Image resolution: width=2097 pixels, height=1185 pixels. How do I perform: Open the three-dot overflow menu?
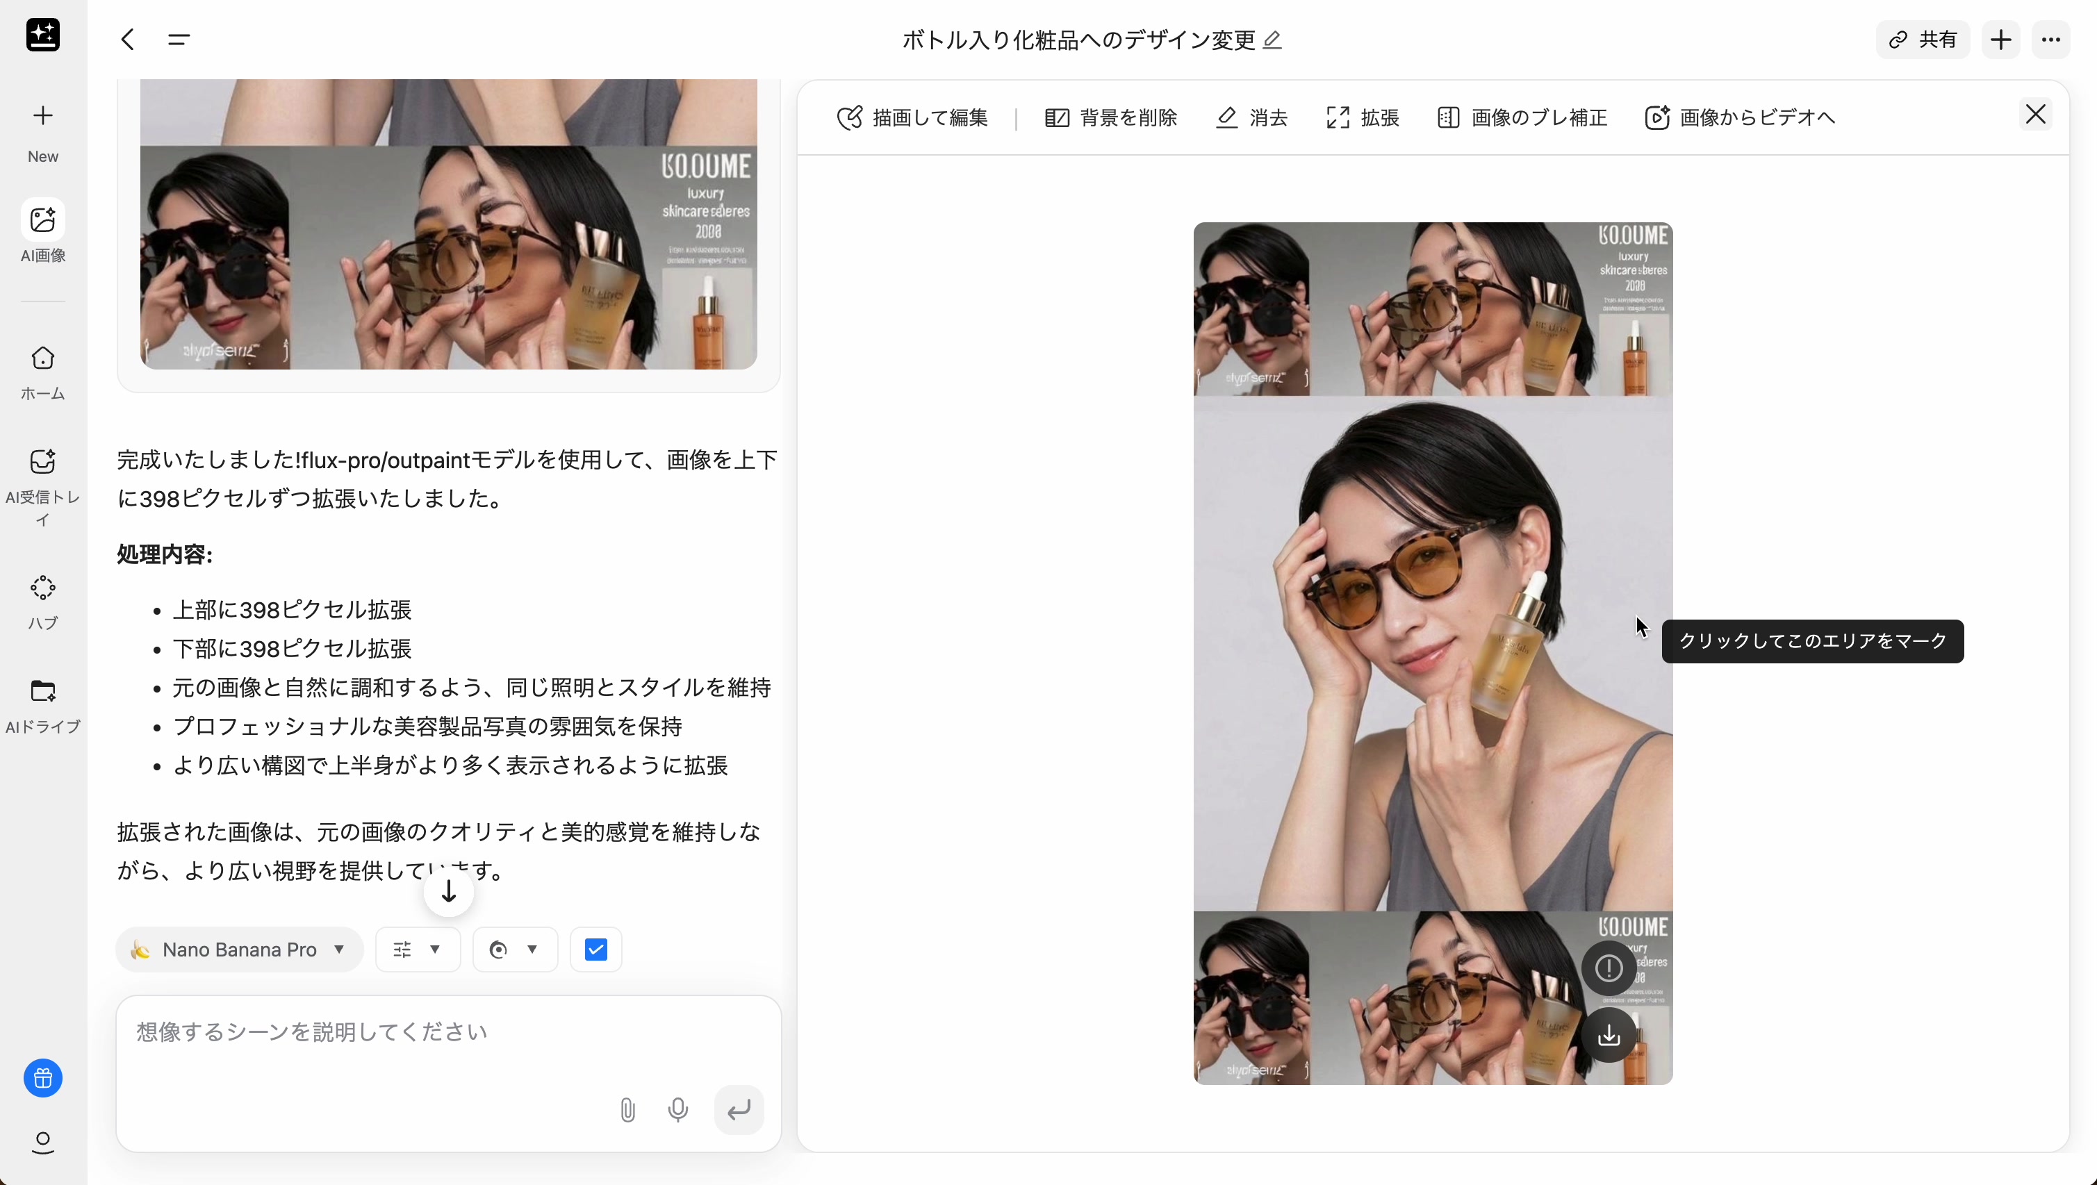[2051, 39]
